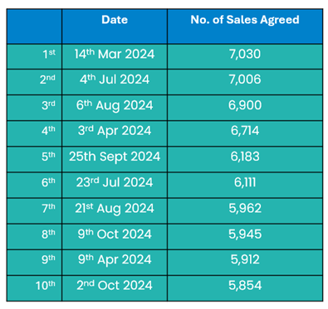Select the 21st Aug 2024 cell

coord(115,211)
